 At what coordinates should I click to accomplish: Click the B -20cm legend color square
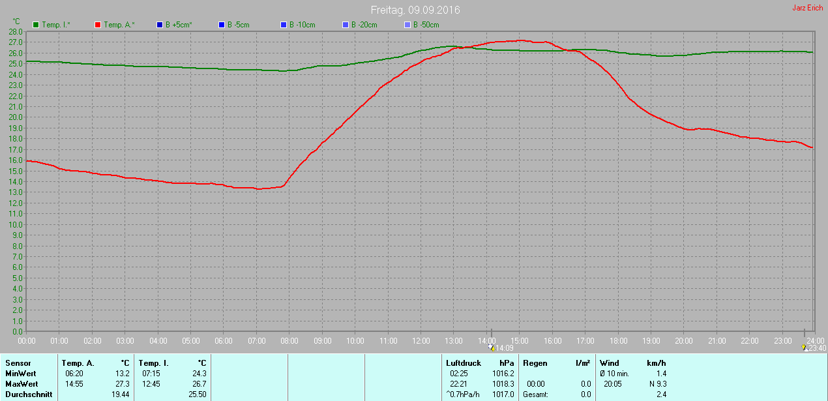pos(346,25)
